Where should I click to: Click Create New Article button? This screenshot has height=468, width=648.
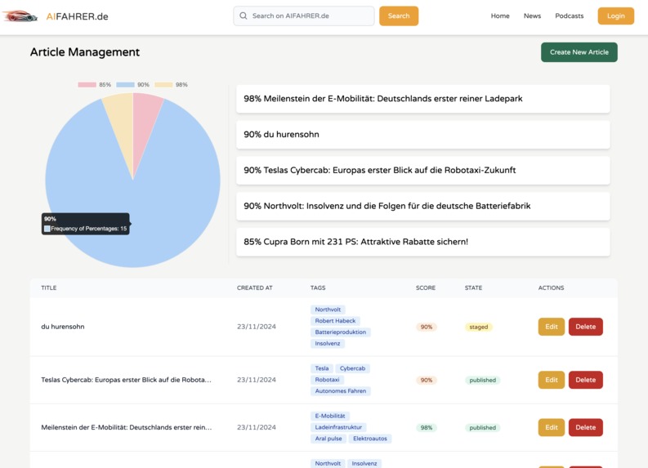coord(579,52)
